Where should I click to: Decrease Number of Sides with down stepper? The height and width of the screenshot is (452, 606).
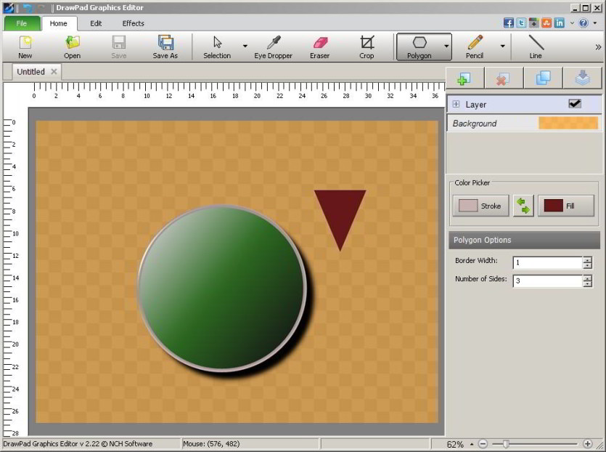(x=587, y=284)
